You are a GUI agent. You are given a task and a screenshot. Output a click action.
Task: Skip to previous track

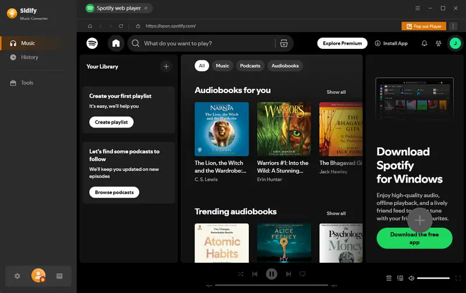(x=255, y=274)
